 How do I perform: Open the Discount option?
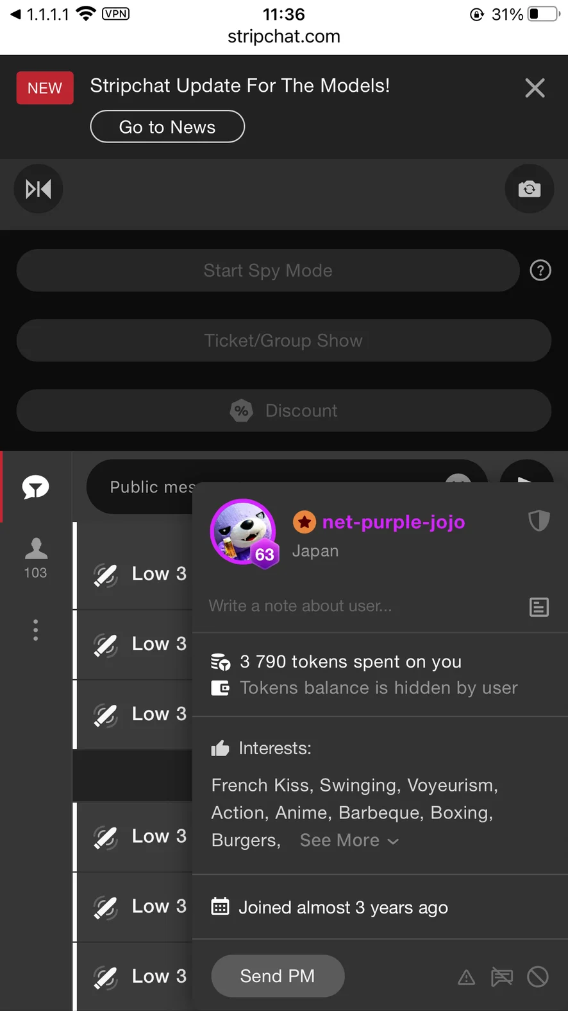point(283,411)
